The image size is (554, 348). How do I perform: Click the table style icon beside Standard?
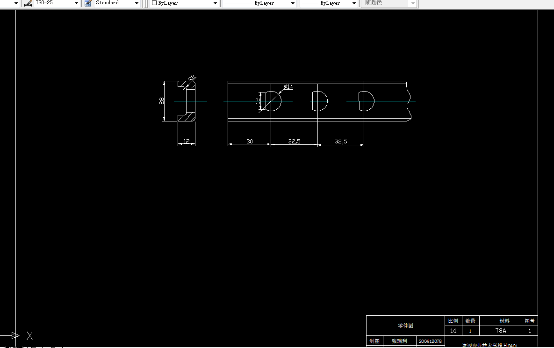point(88,3)
